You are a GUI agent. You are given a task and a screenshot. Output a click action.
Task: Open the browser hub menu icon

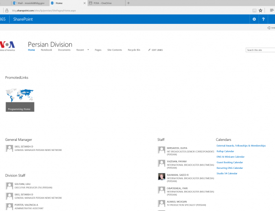(272, 11)
